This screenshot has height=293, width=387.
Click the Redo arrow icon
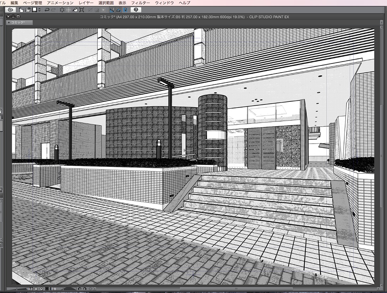53,10
